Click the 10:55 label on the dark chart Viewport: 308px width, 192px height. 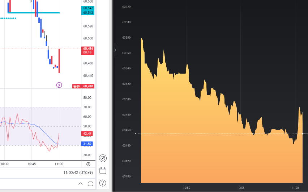(241, 188)
